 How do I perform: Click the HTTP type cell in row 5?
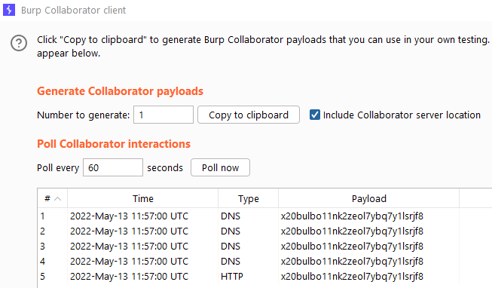(232, 277)
